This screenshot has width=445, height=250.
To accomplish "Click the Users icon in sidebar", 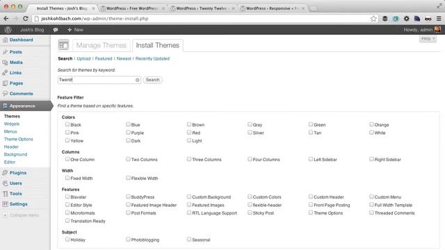I will 5,183.
